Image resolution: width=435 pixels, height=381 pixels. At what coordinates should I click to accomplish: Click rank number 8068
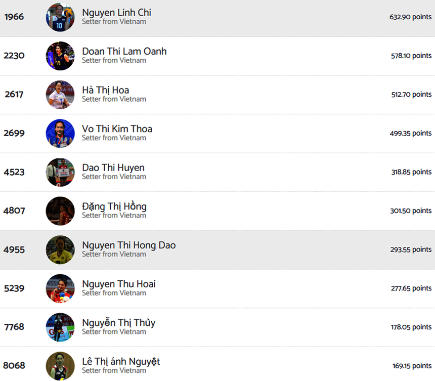tap(14, 366)
